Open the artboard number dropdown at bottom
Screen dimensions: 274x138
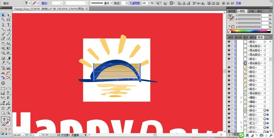pos(40,135)
